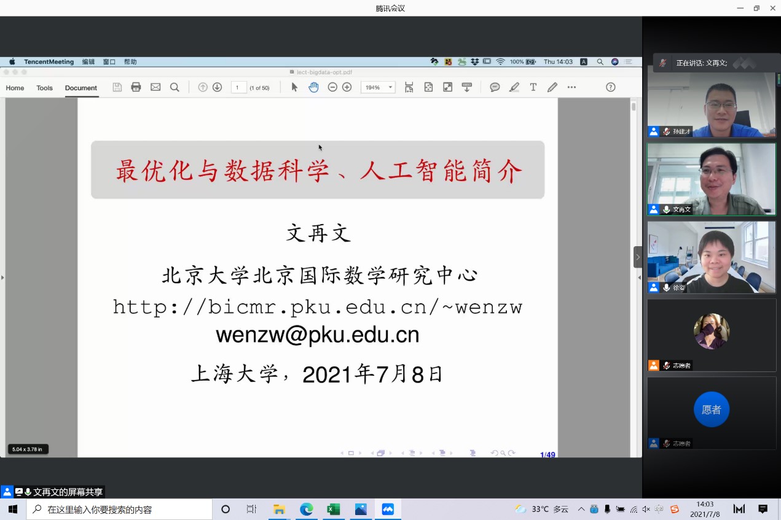Click the magnifier search icon in PDF toolbar

175,87
